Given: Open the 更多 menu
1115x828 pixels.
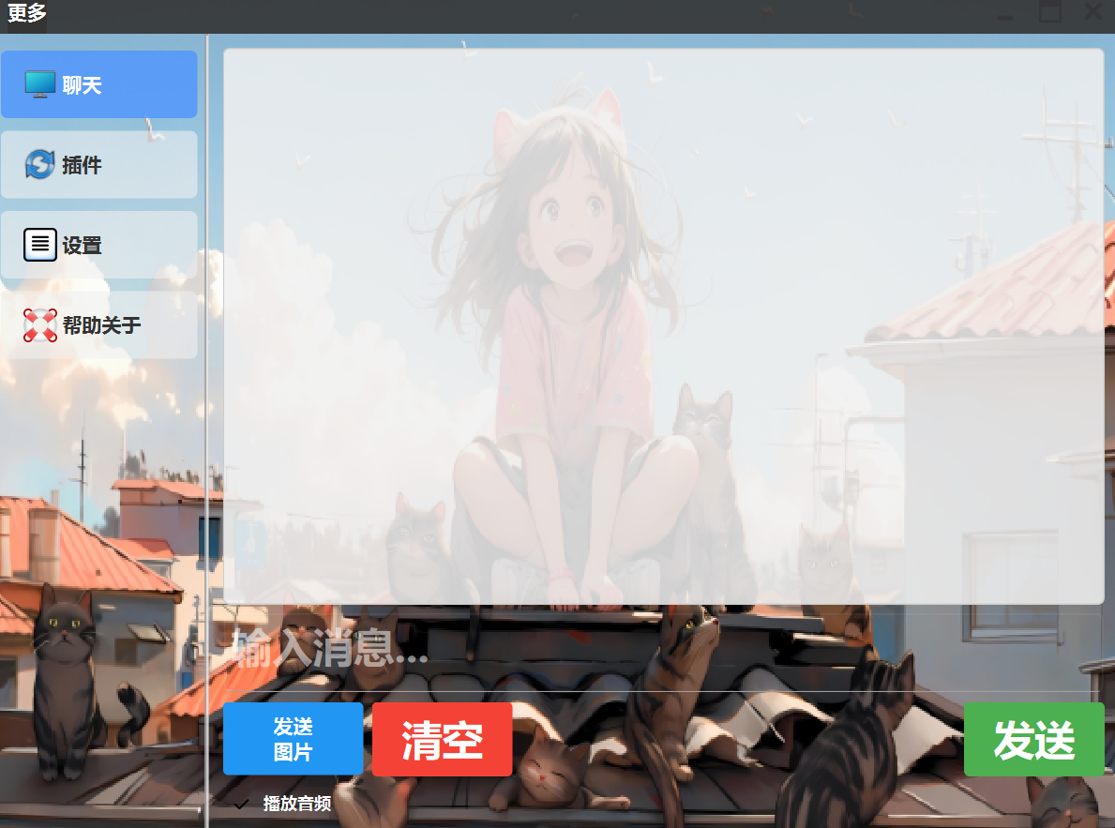Looking at the screenshot, I should pyautogui.click(x=25, y=13).
